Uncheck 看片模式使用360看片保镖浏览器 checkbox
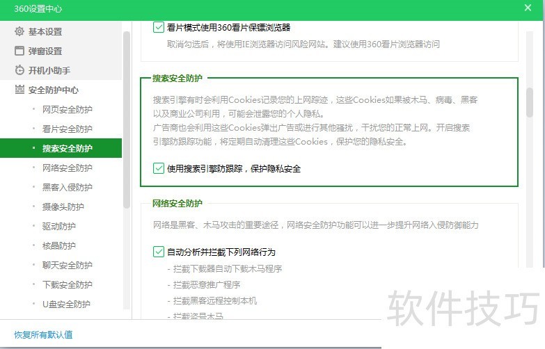The height and width of the screenshot is (349, 545). click(x=159, y=27)
